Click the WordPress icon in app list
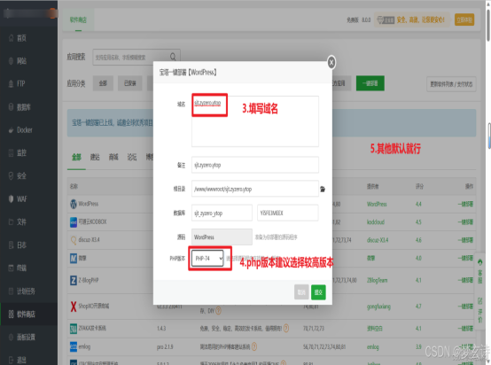The width and height of the screenshot is (491, 365). 74,204
